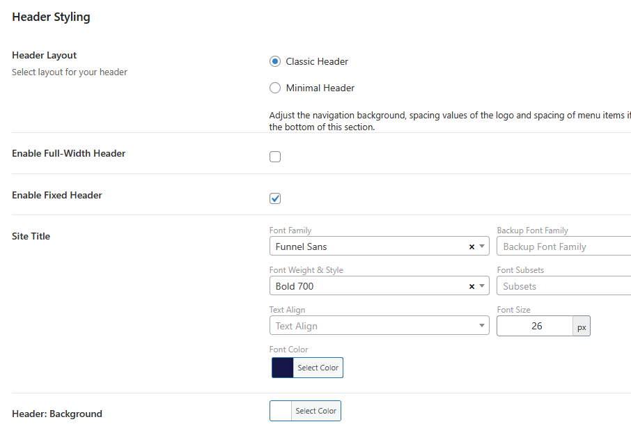Open the Header Background white color swatch

tap(281, 411)
